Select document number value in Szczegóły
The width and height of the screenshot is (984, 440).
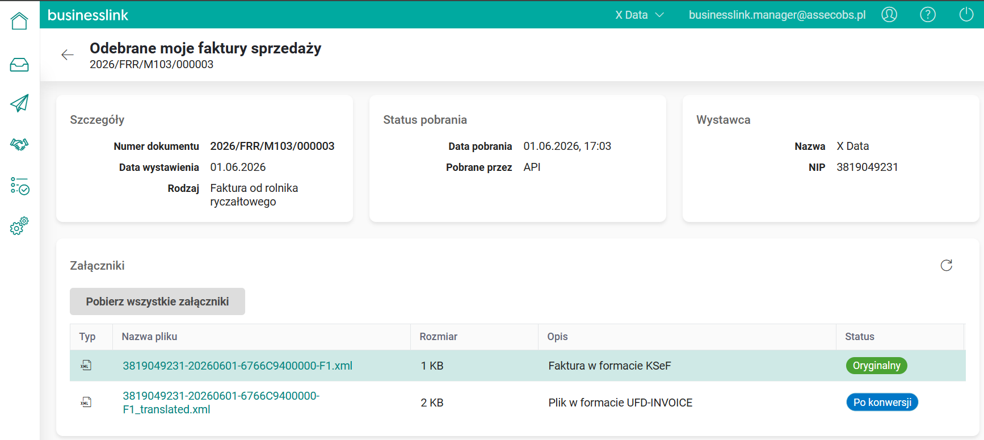click(272, 146)
